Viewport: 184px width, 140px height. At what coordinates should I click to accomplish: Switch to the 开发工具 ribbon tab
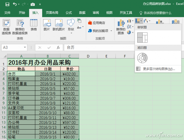(x=126, y=13)
